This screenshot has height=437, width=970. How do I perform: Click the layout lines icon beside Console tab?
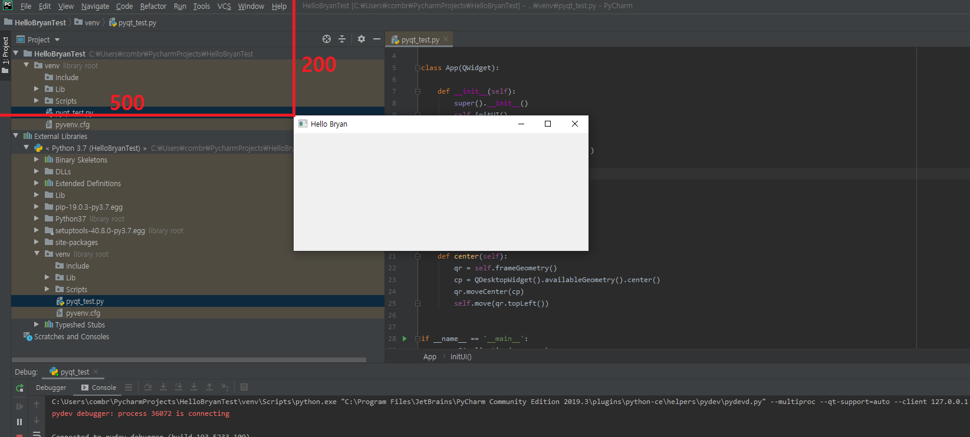coord(129,387)
